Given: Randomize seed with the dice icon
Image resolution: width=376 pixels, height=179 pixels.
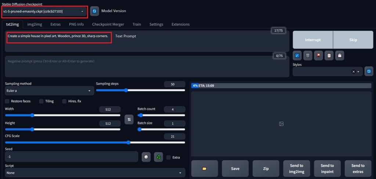Looking at the screenshot, I should tap(146, 157).
